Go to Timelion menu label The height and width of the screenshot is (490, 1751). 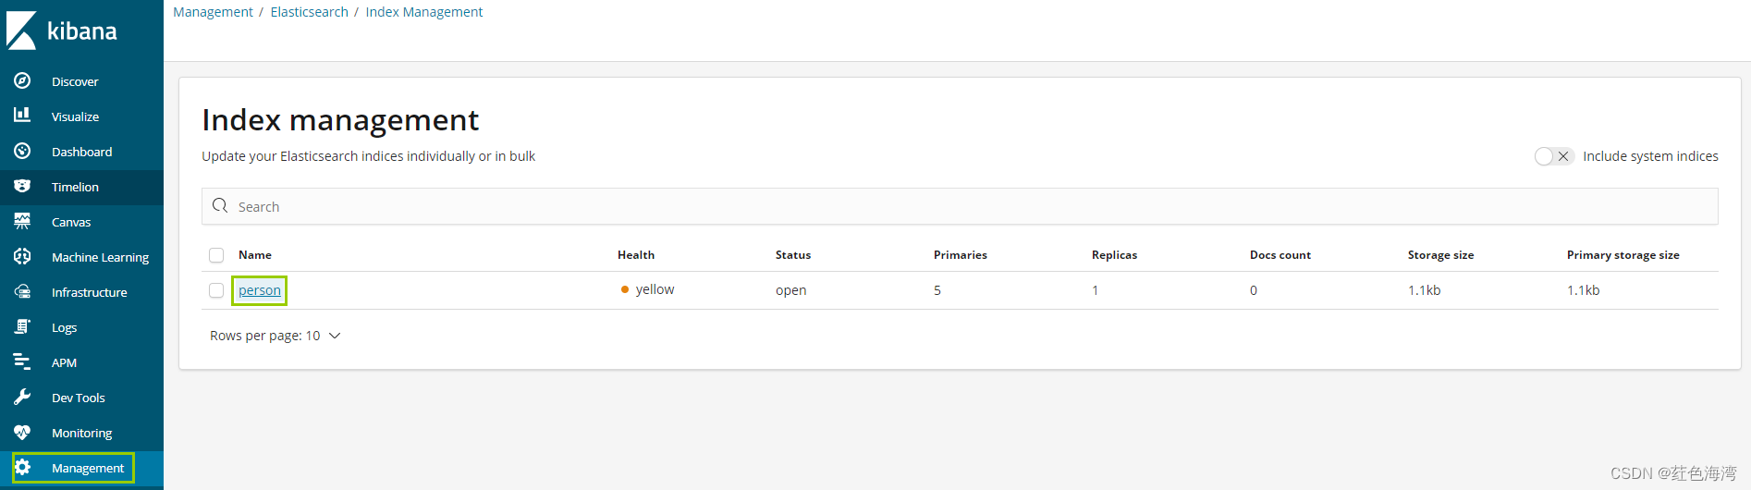[x=75, y=187]
